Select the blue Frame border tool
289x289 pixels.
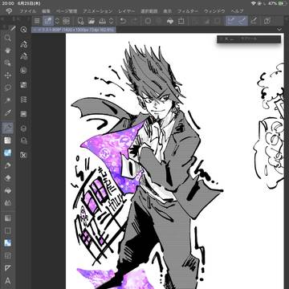[x=8, y=243]
